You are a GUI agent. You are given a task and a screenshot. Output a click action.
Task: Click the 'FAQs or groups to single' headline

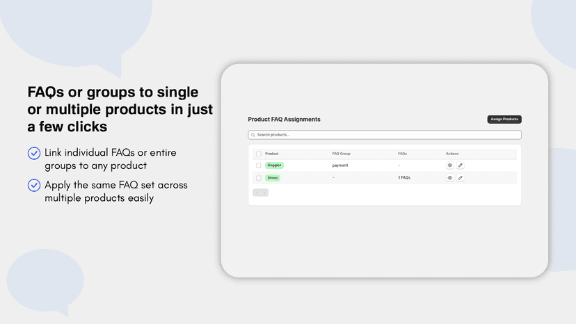pos(120,109)
